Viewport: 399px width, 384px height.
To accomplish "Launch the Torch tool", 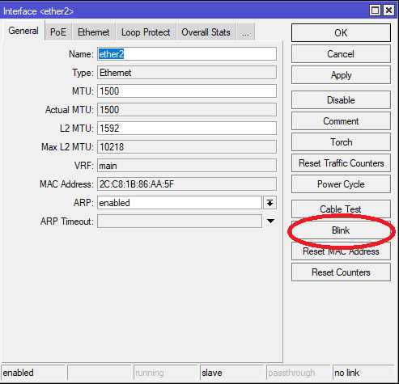I will click(341, 142).
